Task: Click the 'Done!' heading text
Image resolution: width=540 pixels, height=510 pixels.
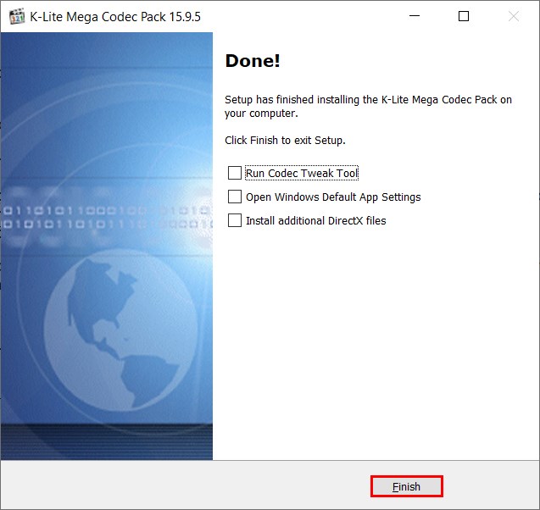Action: click(x=253, y=61)
